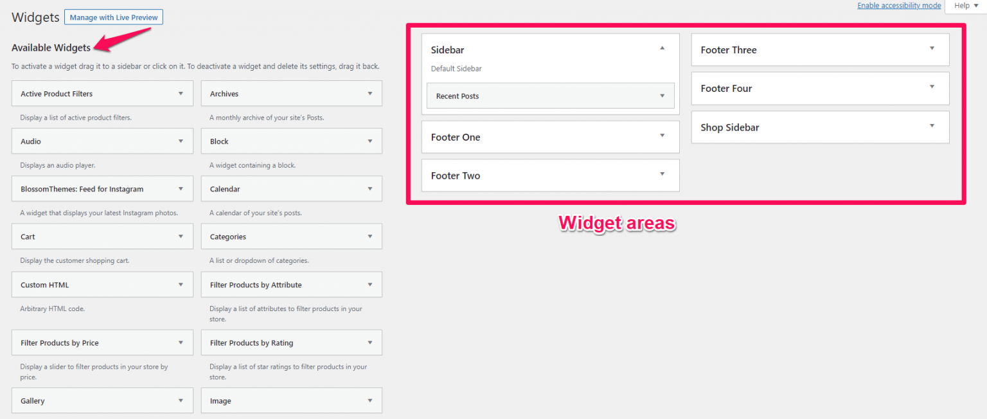Screen dimensions: 987x419
Task: Expand the Categories widget
Action: point(371,236)
